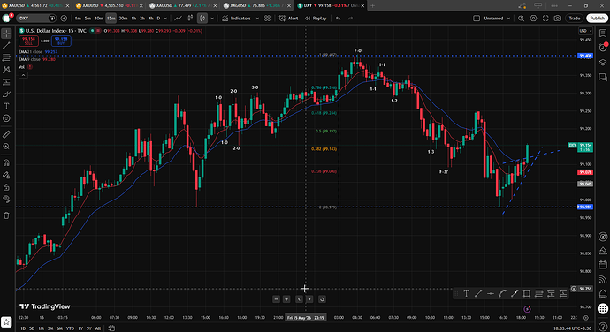Toggle magnet mode for drawings

point(6,162)
